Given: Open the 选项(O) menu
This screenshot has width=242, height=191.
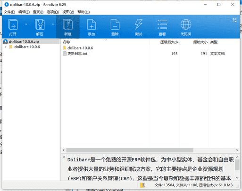Looking at the screenshot, I should tap(53, 12).
